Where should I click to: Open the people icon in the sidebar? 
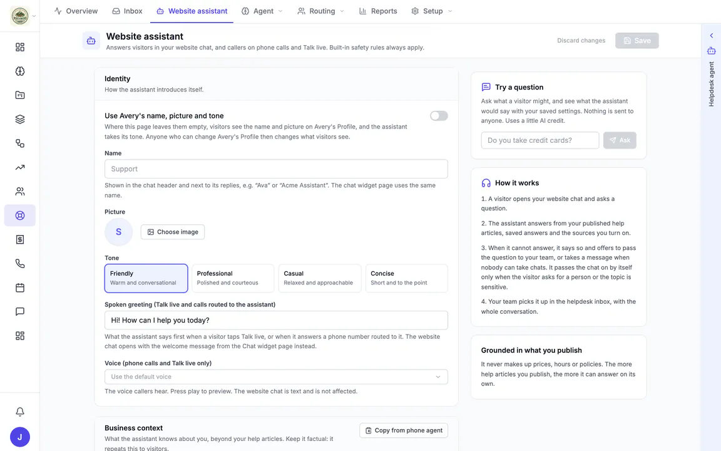pos(20,192)
